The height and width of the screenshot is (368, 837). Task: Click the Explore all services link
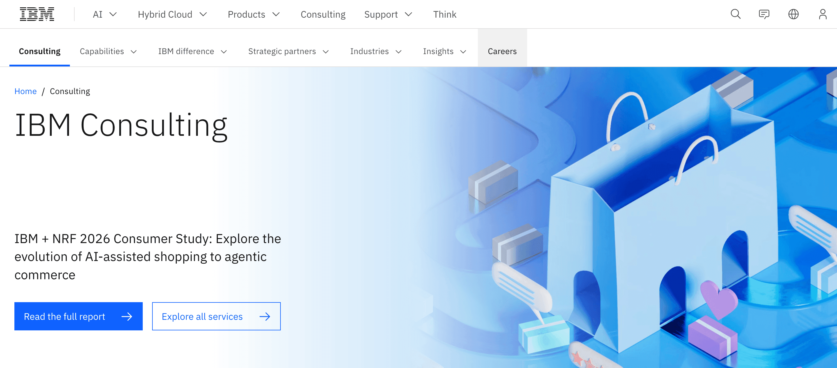(x=216, y=316)
